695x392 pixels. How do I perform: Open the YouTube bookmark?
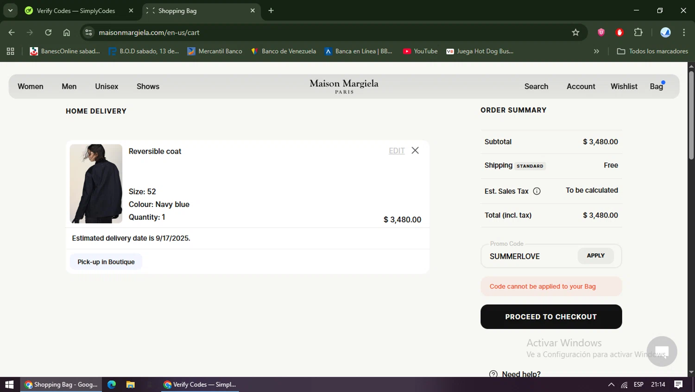[x=420, y=51]
